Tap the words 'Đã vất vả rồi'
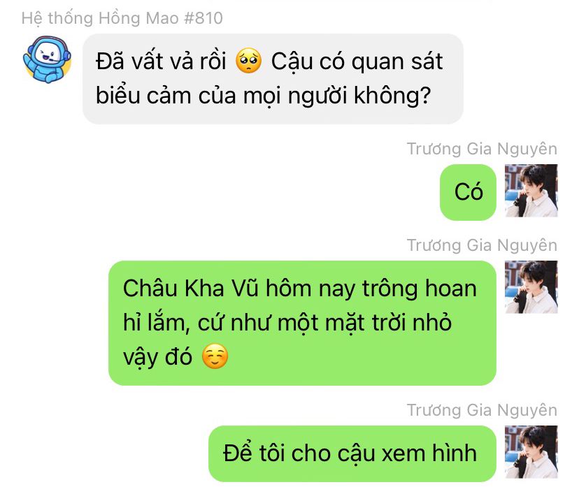This screenshot has height=487, width=579. (161, 61)
